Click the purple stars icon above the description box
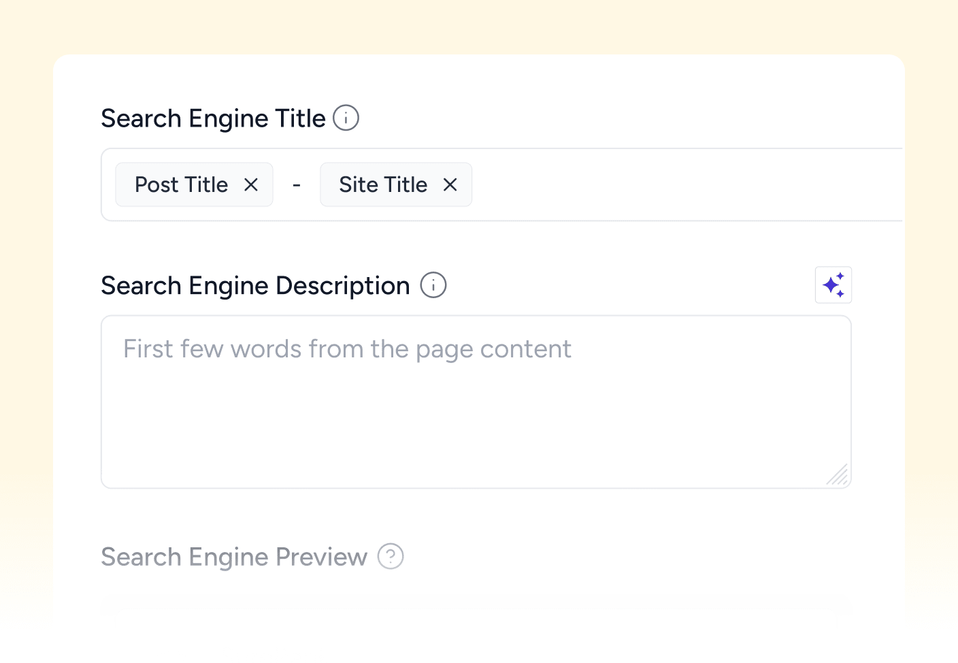Screen dimensions: 958x663 [833, 285]
